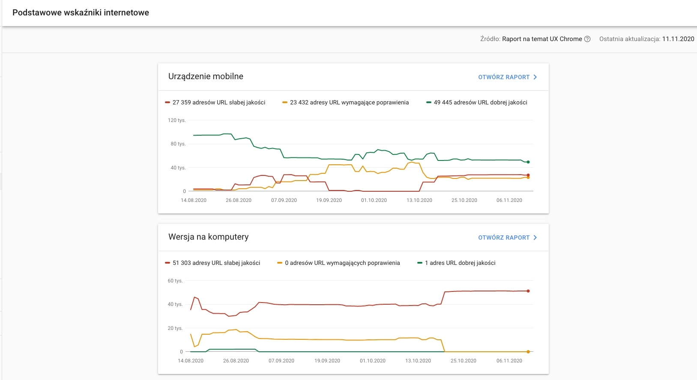697x380 pixels.
Task: Click the Wersja na komputery card title
Action: pyautogui.click(x=208, y=237)
